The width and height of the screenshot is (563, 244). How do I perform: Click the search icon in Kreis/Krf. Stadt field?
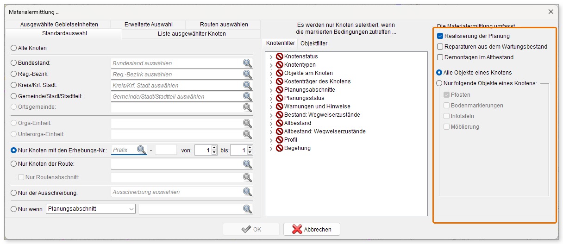[248, 85]
